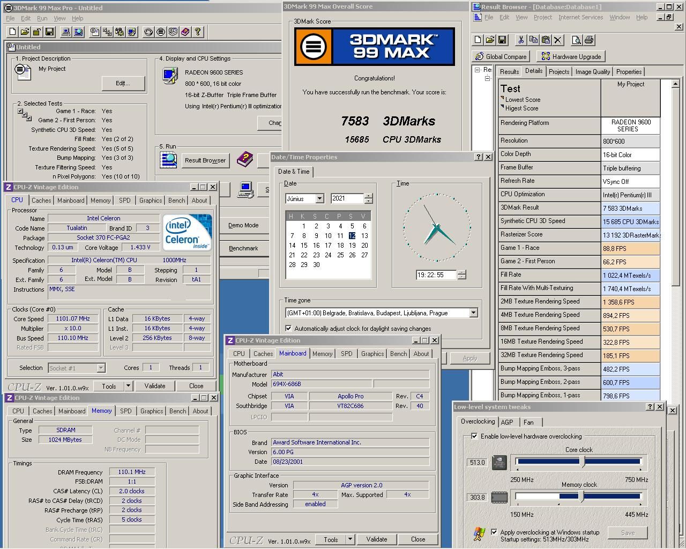Open the time zone dropdown list
The image size is (686, 549).
tap(473, 313)
